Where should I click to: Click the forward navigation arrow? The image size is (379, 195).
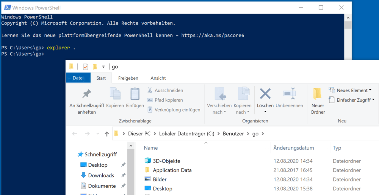pos(87,134)
